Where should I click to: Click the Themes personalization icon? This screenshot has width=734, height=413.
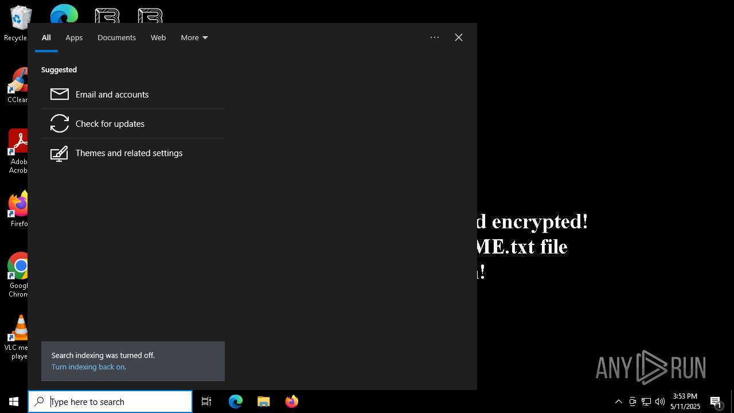(60, 153)
